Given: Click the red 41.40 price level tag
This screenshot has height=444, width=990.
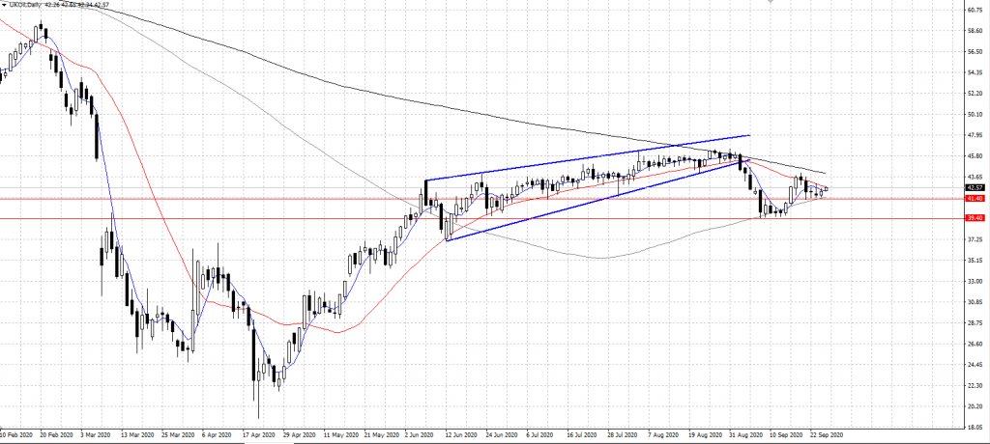Looking at the screenshot, I should point(975,199).
